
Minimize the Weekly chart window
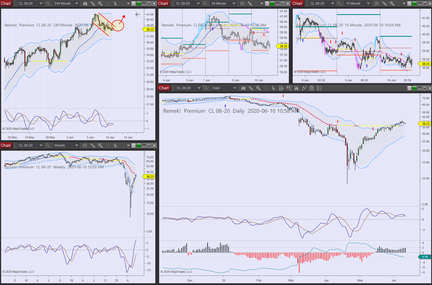coord(144,145)
